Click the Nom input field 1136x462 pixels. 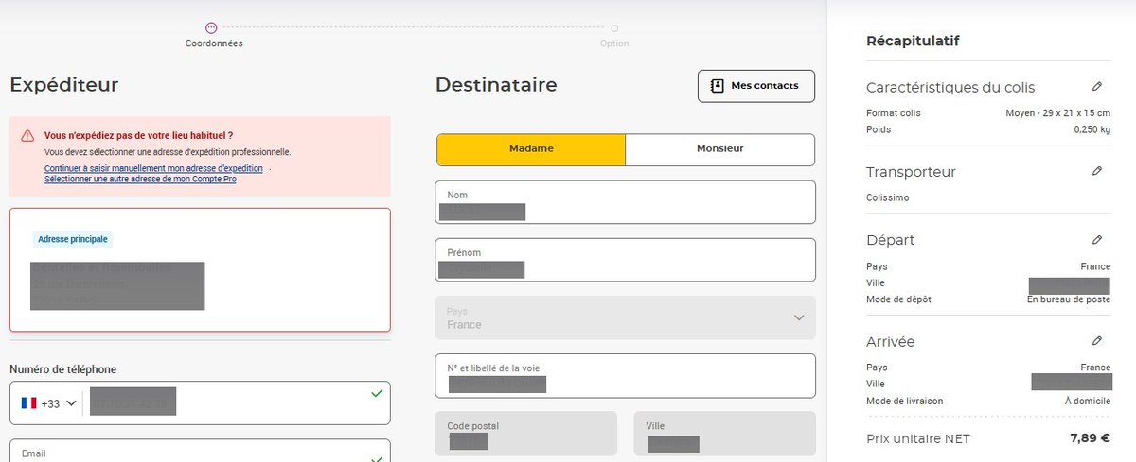(x=626, y=202)
